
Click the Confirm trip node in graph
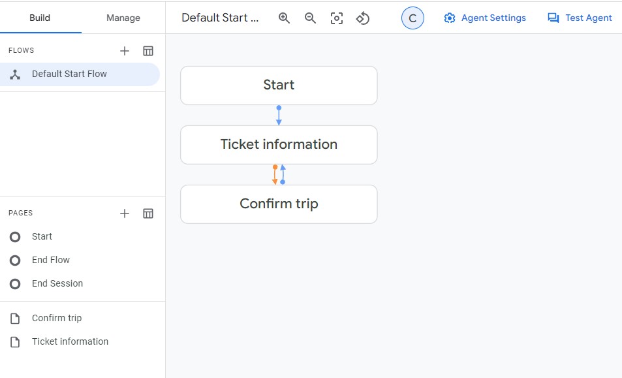pos(279,204)
